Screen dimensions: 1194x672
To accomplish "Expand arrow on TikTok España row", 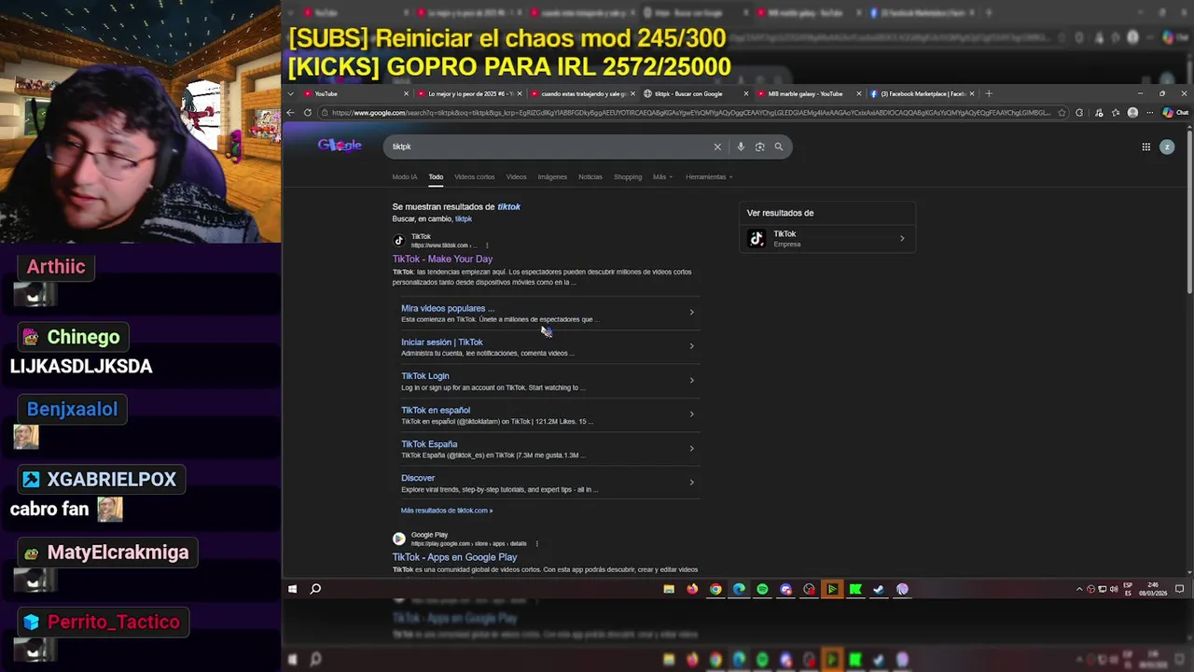I will pyautogui.click(x=691, y=448).
